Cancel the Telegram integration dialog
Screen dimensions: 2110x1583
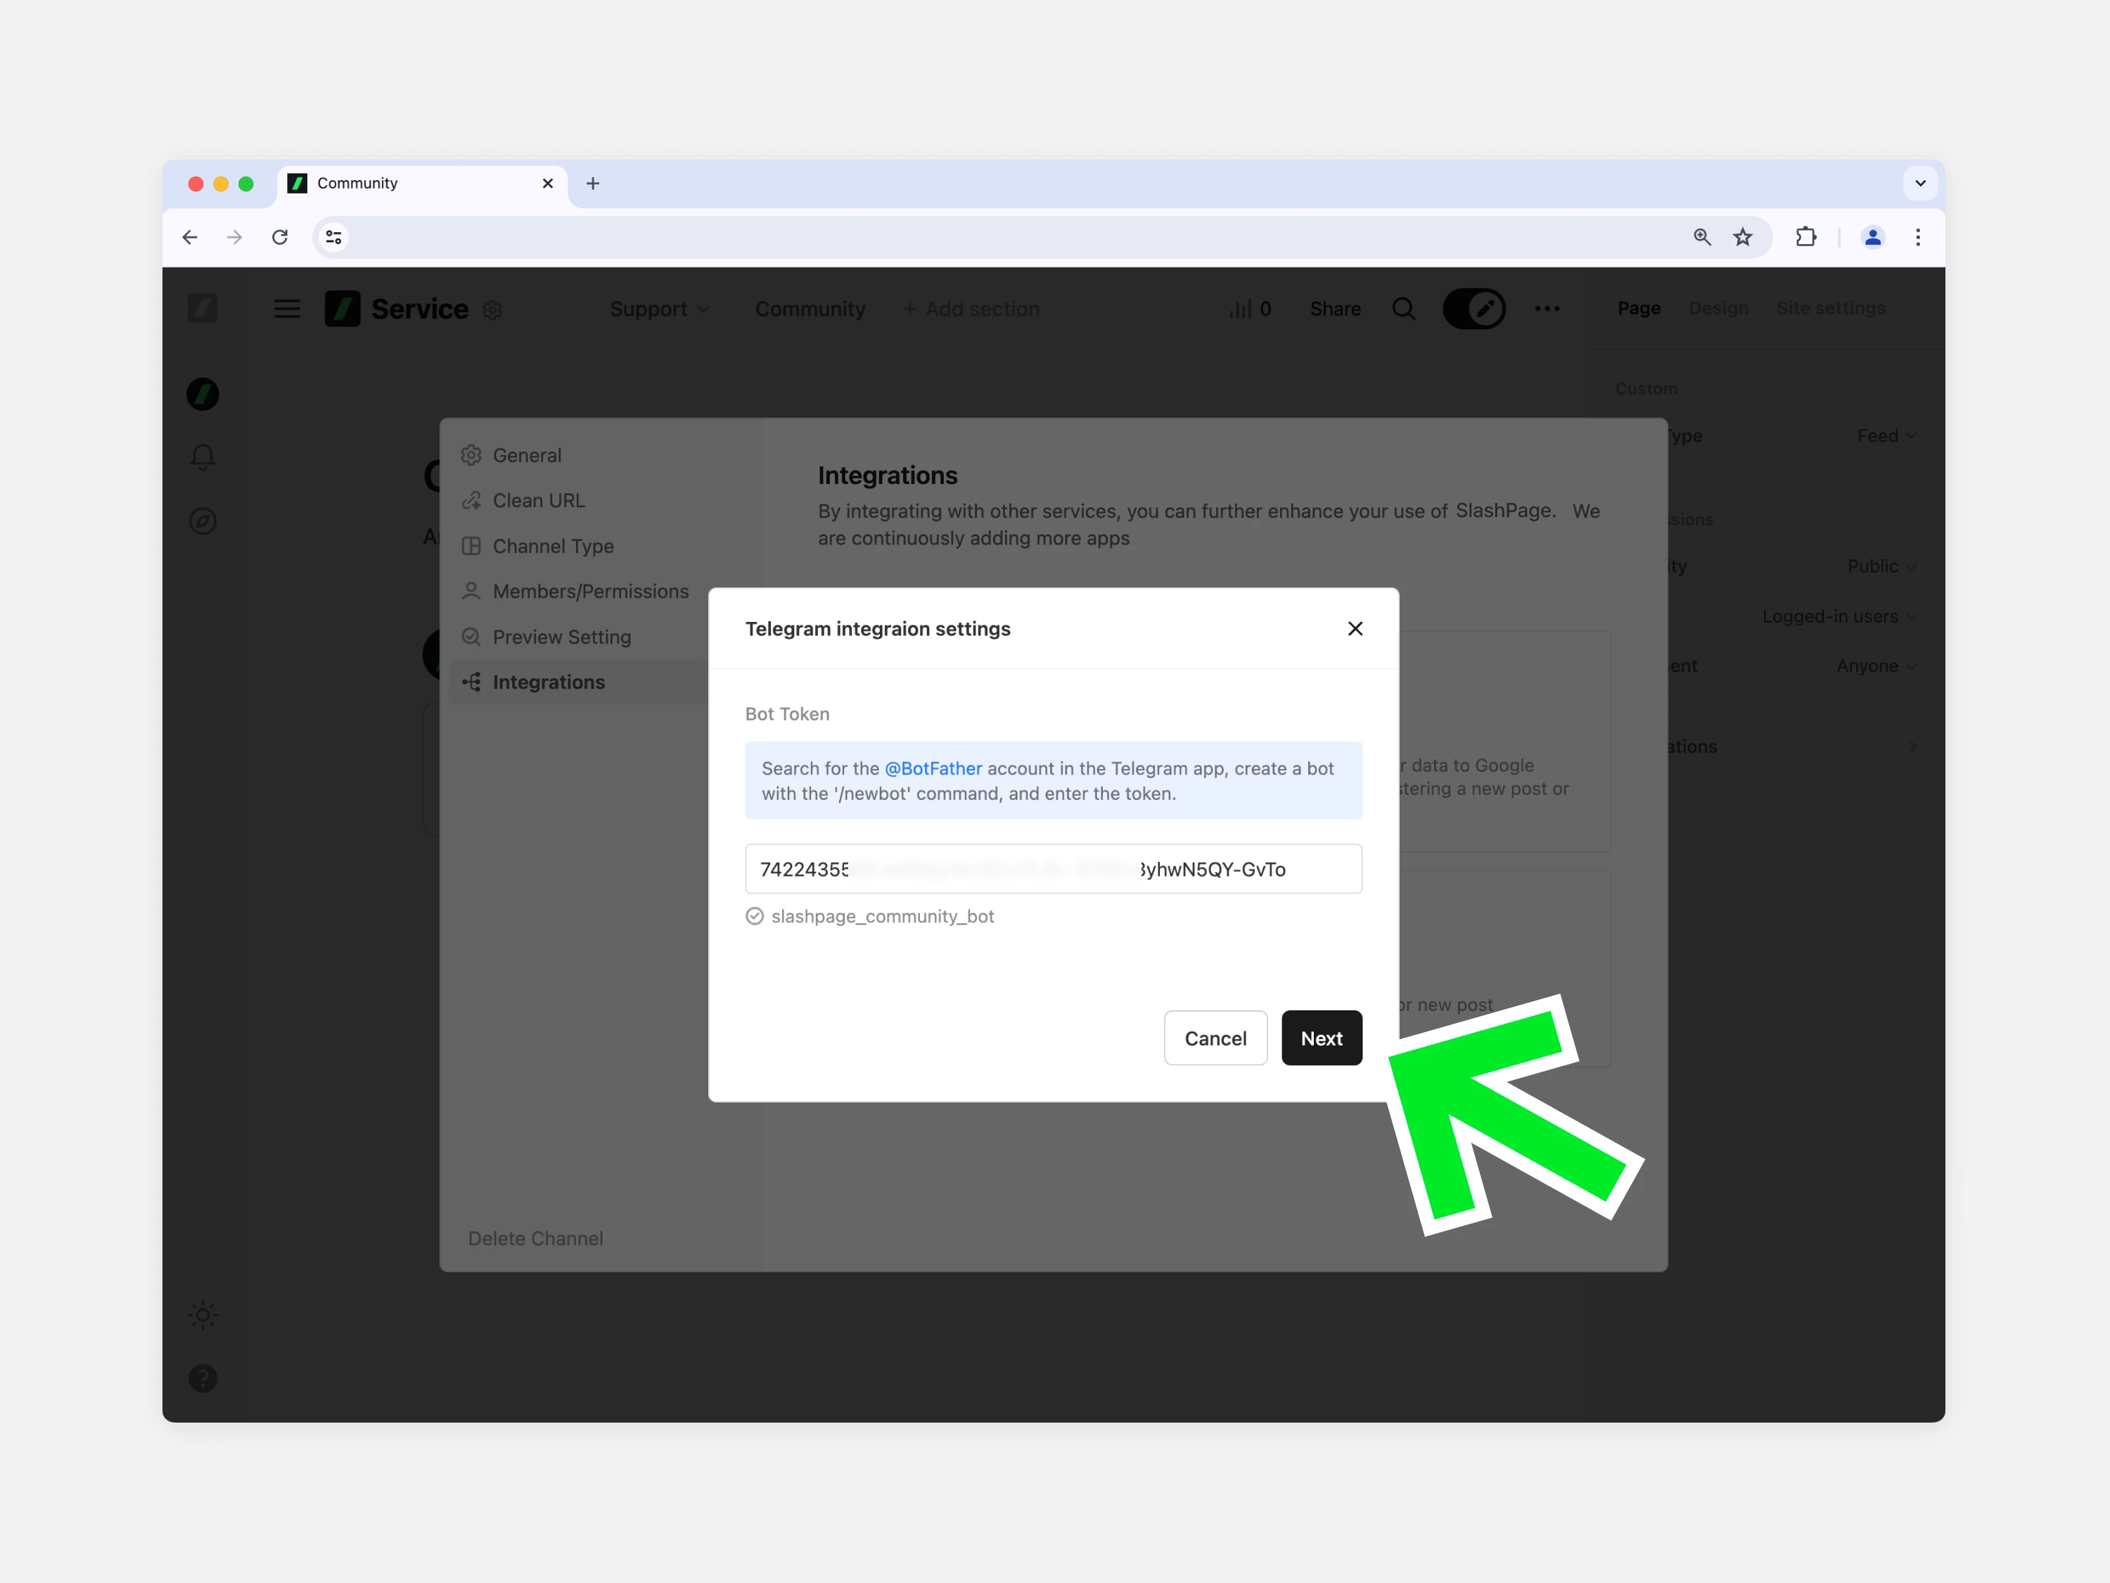[x=1215, y=1038]
